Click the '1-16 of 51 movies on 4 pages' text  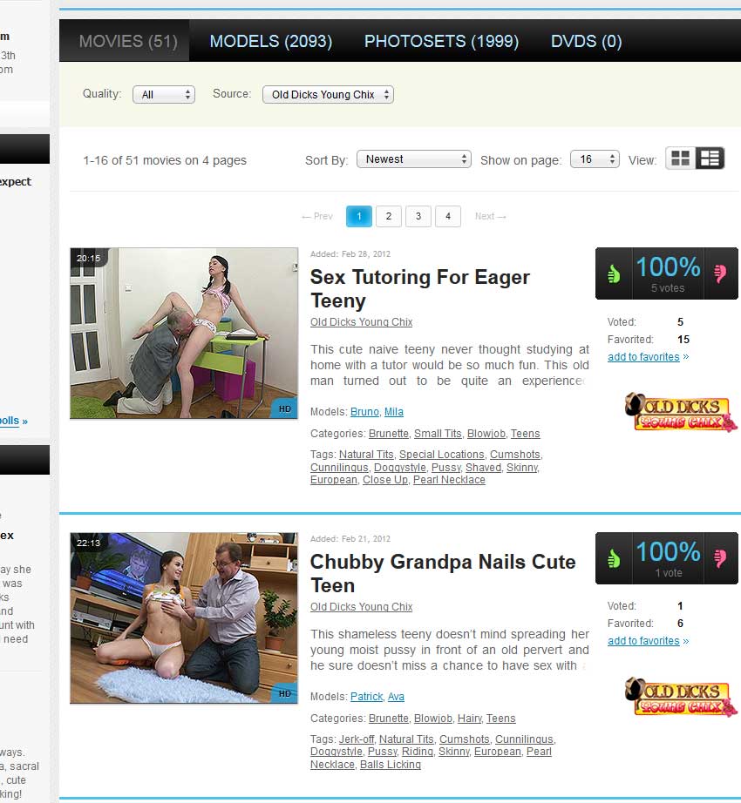165,160
